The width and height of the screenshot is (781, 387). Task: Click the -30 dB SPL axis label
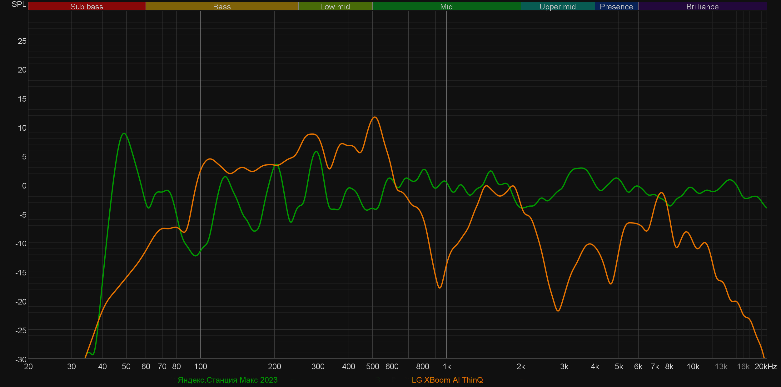(x=21, y=359)
